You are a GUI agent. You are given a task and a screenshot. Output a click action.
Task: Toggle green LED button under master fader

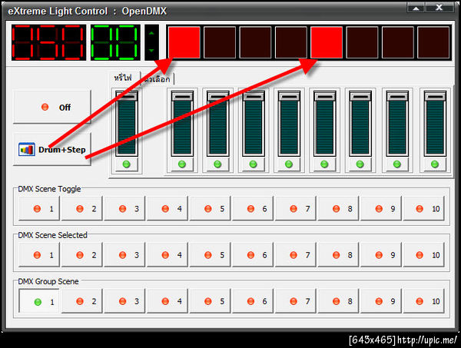tap(127, 164)
